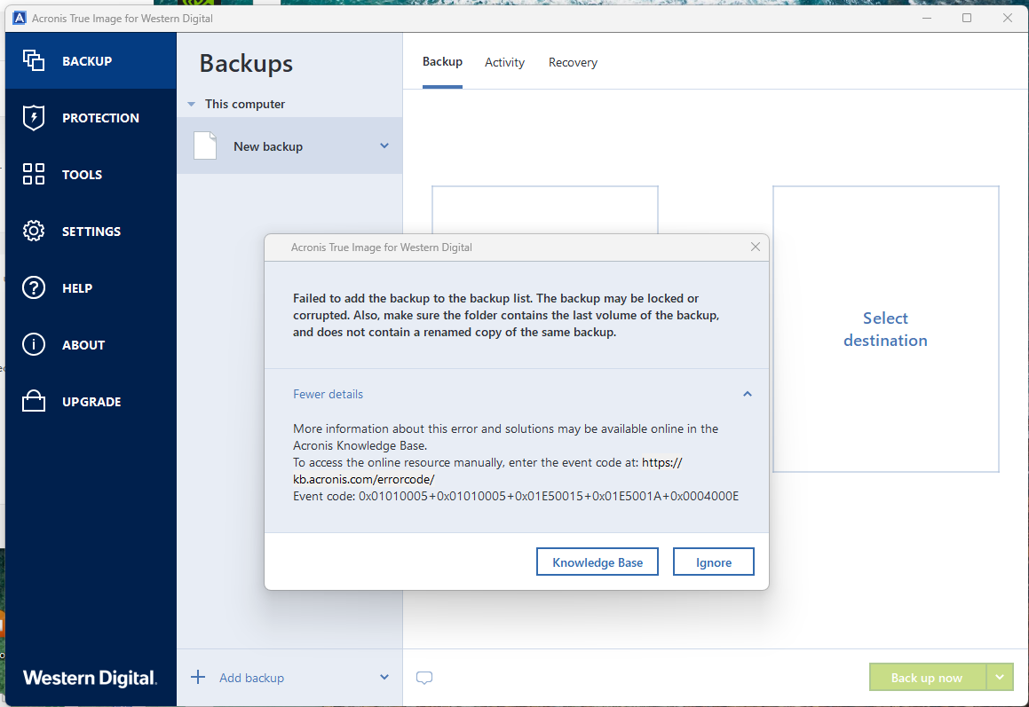Click the Fewer details link
This screenshot has height=707, width=1029.
(328, 394)
